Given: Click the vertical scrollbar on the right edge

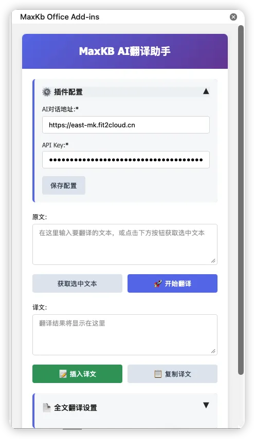Looking at the screenshot, I should (241, 200).
